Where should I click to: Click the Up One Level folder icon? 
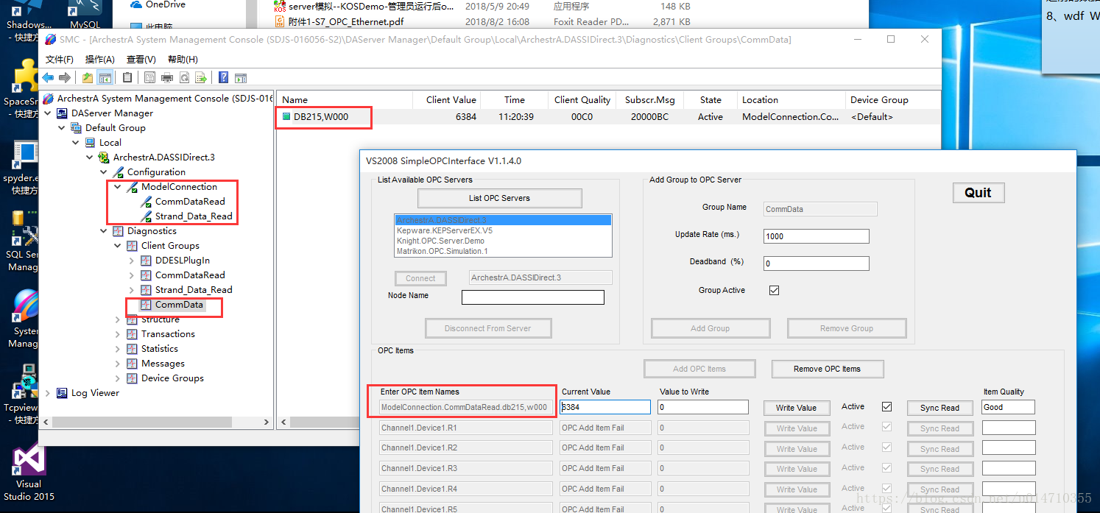88,77
